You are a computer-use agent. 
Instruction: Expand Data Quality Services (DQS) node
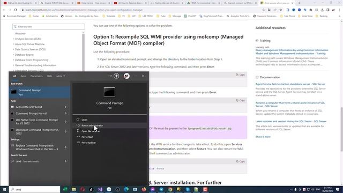click(13, 49)
